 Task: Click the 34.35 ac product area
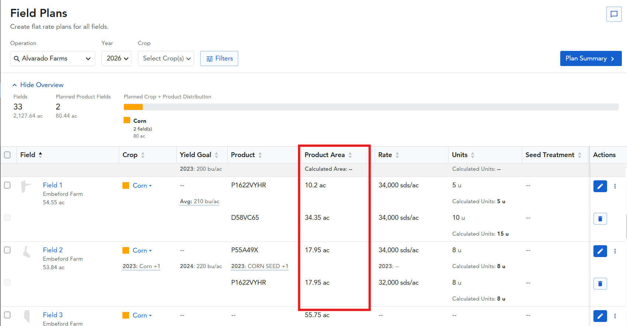click(x=317, y=218)
